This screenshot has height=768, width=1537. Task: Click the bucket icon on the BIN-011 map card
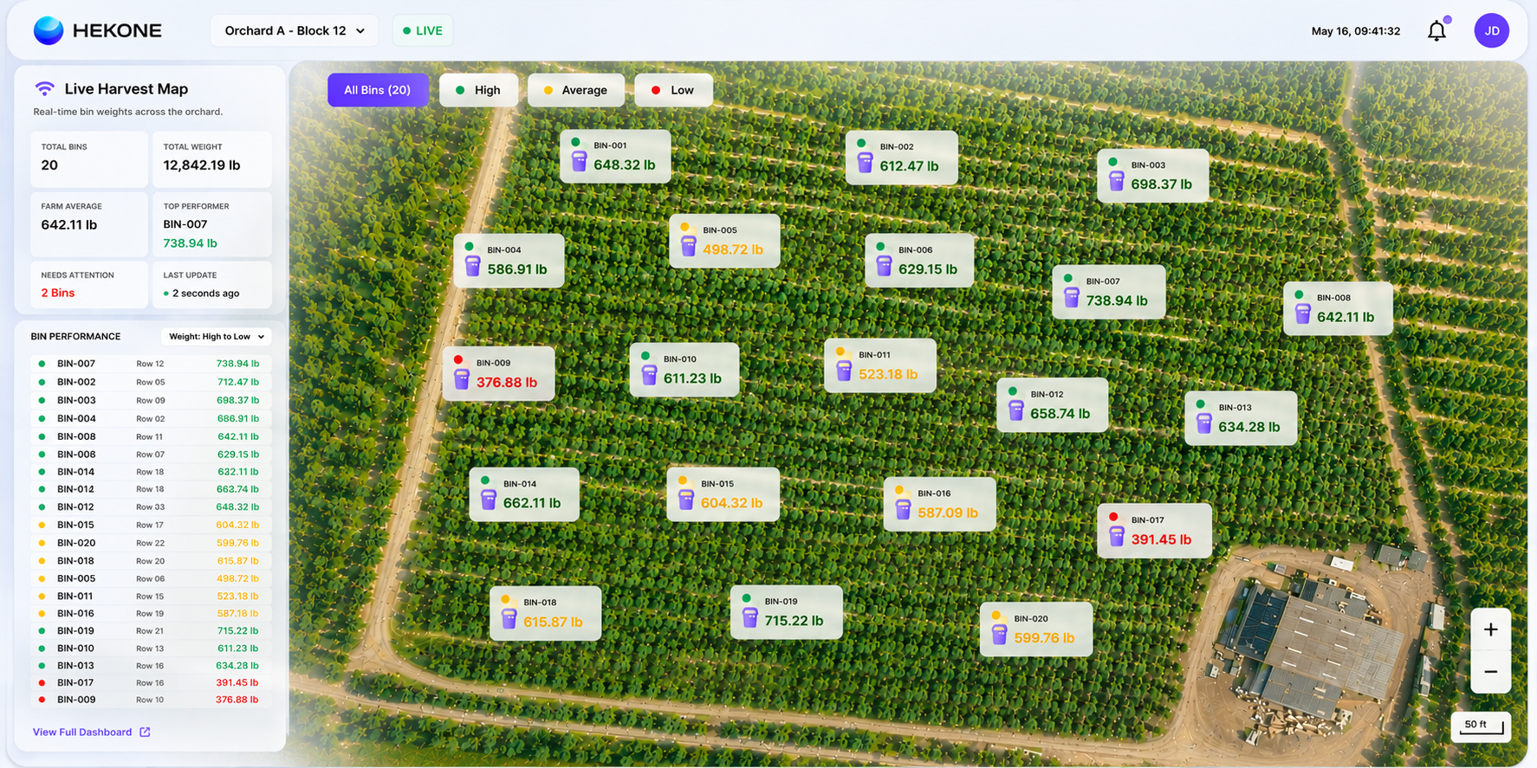coord(844,371)
